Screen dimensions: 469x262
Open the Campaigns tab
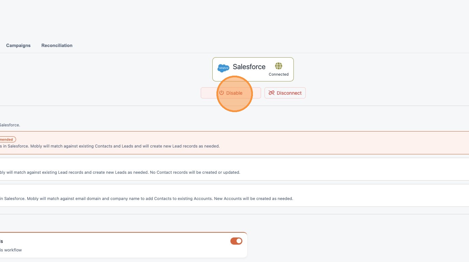[18, 45]
